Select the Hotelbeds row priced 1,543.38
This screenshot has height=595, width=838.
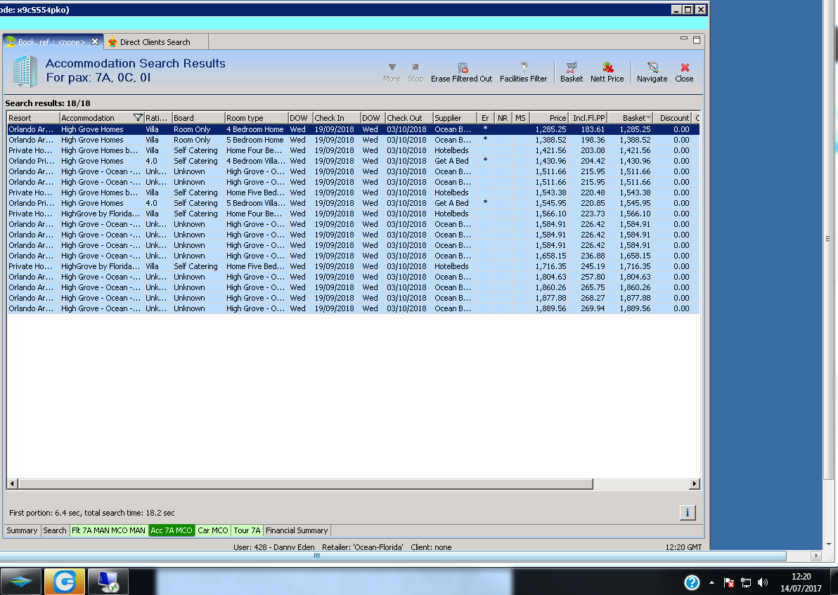[x=353, y=192]
